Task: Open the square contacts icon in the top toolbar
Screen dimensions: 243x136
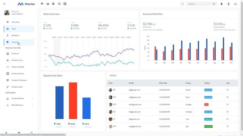Action: [x=65, y=4]
